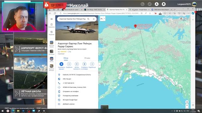
Task: Add page to favorites star icon
Action: coord(150,13)
